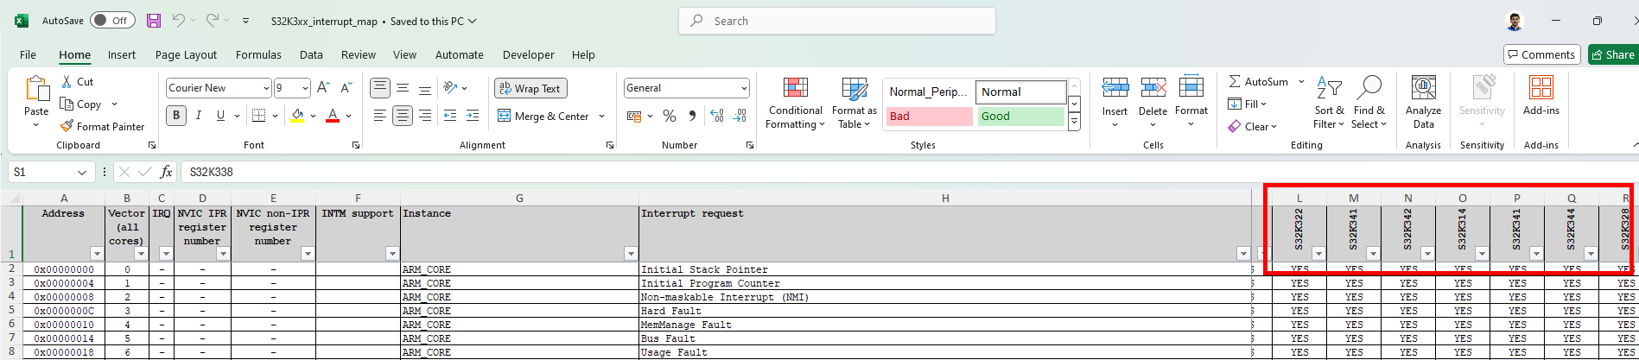Apply the Good cell style swatch
The width and height of the screenshot is (1639, 360).
[1020, 117]
